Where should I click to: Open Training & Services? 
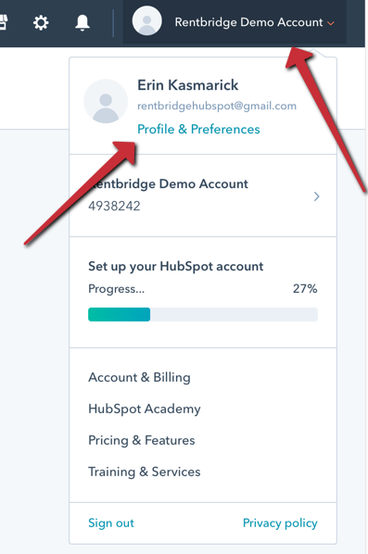click(x=145, y=472)
